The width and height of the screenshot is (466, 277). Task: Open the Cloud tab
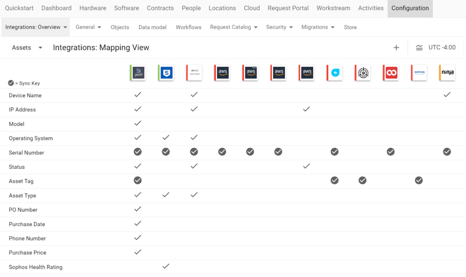pos(252,8)
